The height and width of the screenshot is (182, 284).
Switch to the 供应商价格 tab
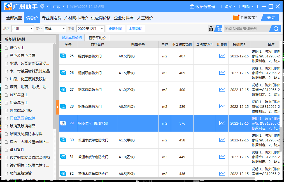(x=101, y=18)
